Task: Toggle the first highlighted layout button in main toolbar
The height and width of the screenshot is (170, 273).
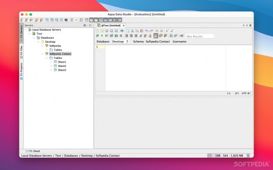Action: [x=92, y=20]
